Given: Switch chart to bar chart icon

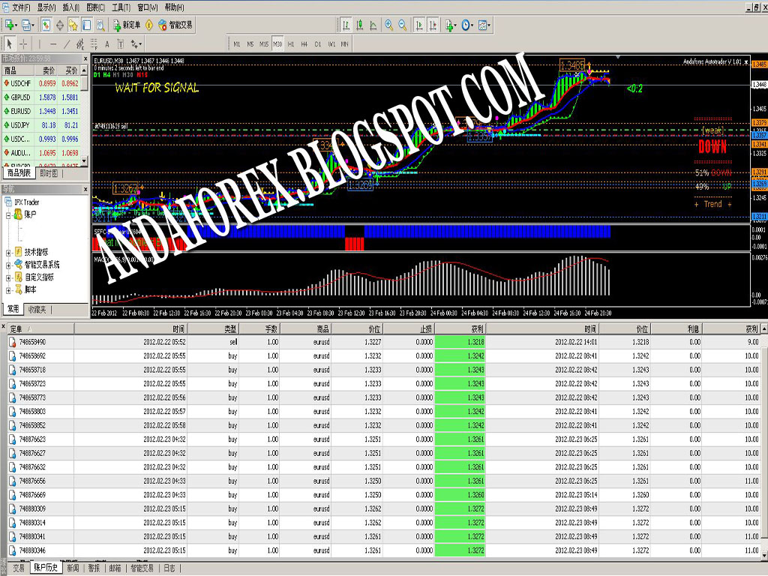Looking at the screenshot, I should [x=346, y=25].
